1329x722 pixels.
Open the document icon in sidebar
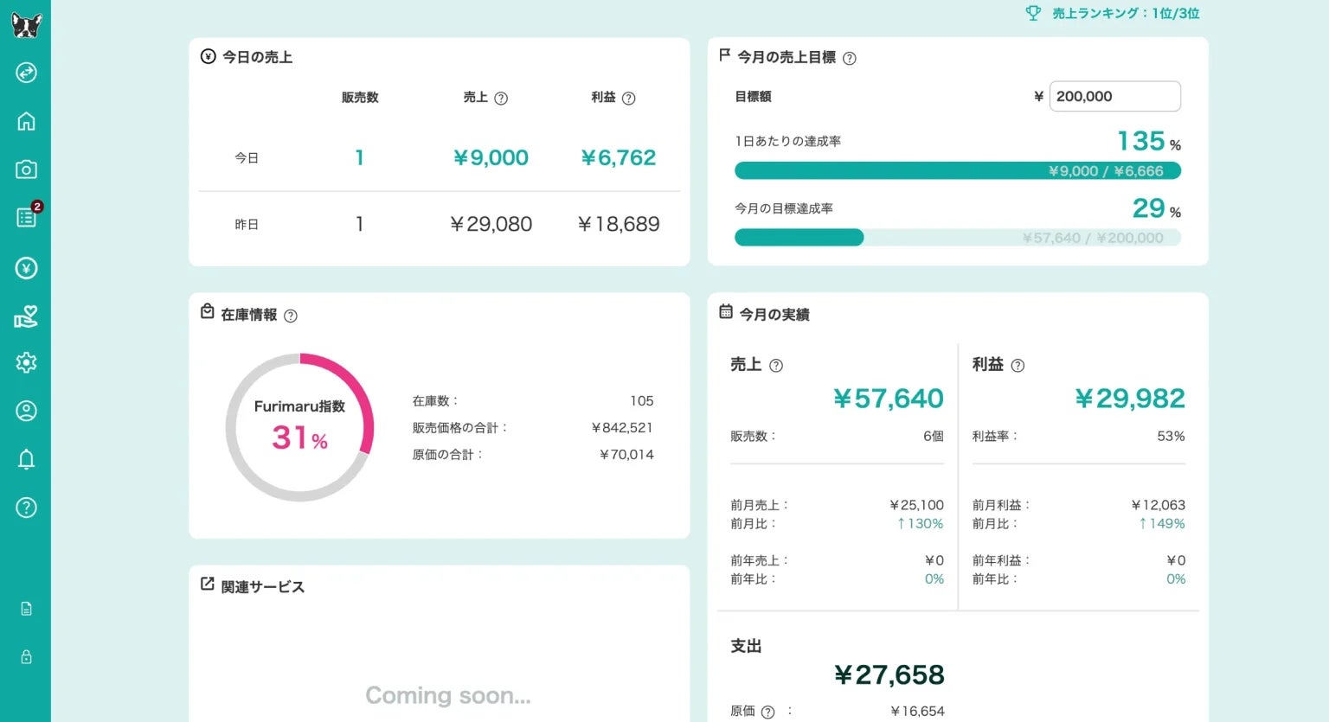point(26,609)
